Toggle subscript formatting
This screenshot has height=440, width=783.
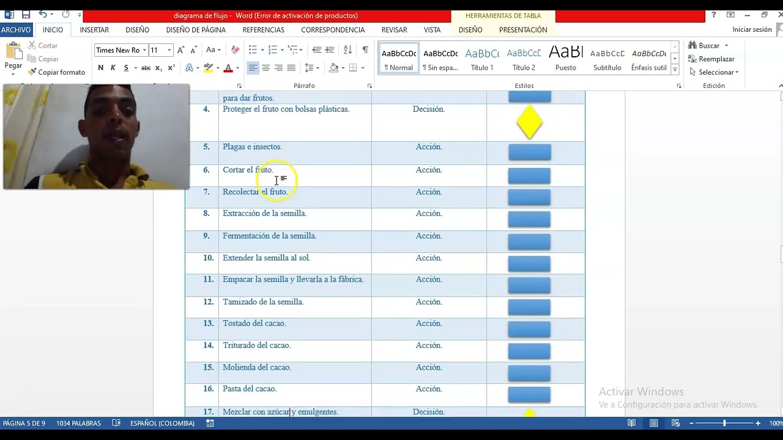tap(158, 68)
